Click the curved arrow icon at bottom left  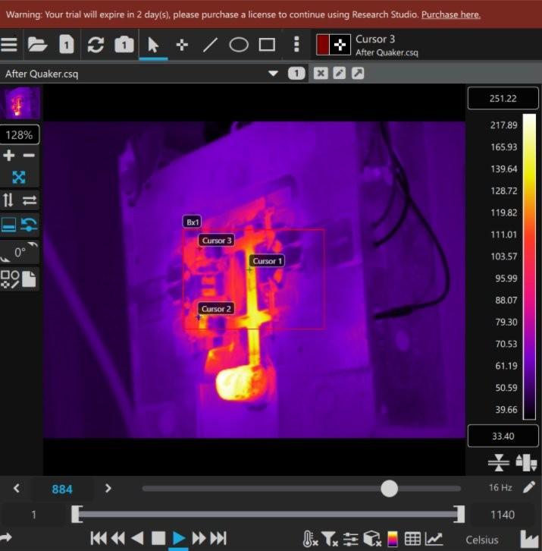[x=5, y=537]
